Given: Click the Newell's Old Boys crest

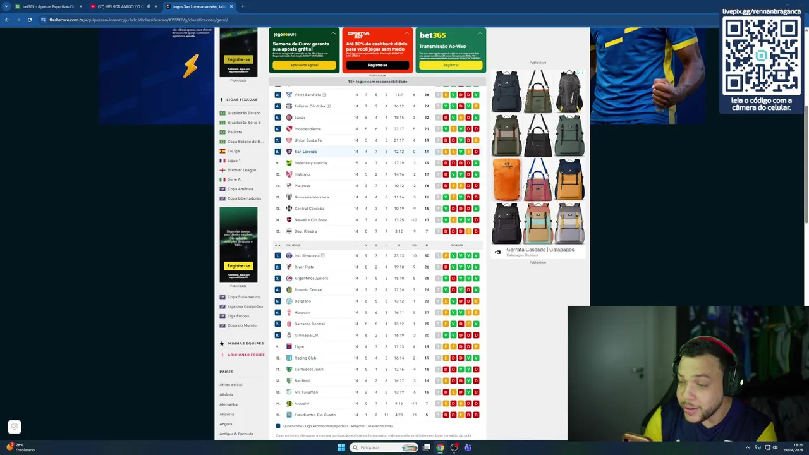Looking at the screenshot, I should tap(289, 220).
